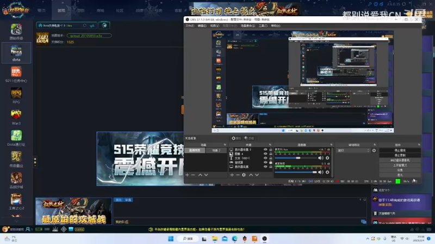The height and width of the screenshot is (244, 435).
Task: Toggle visibility of 显示器采集 2 source
Action: (x=265, y=150)
